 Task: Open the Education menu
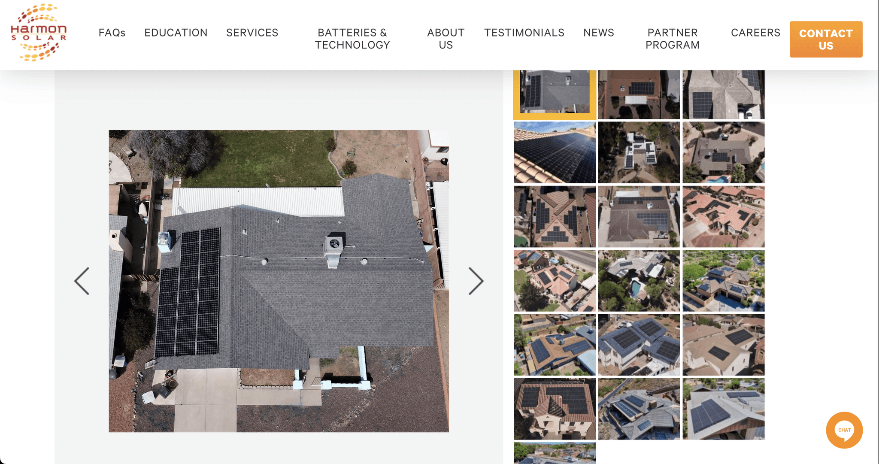click(176, 33)
